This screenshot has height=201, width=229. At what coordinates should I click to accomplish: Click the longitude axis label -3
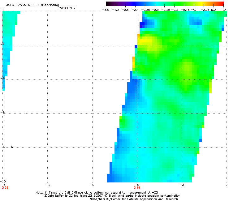pos(182,185)
